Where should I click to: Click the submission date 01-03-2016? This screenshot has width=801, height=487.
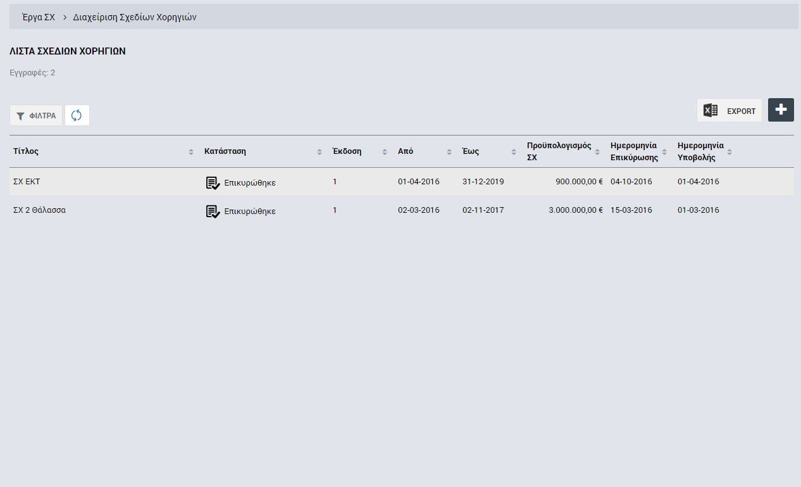[x=699, y=210]
